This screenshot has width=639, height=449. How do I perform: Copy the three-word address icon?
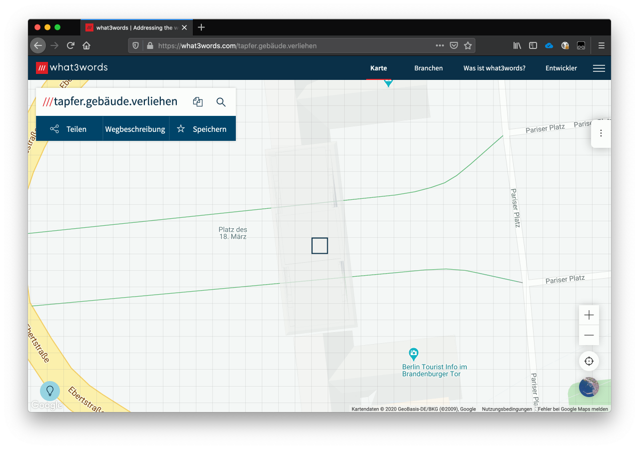[198, 102]
